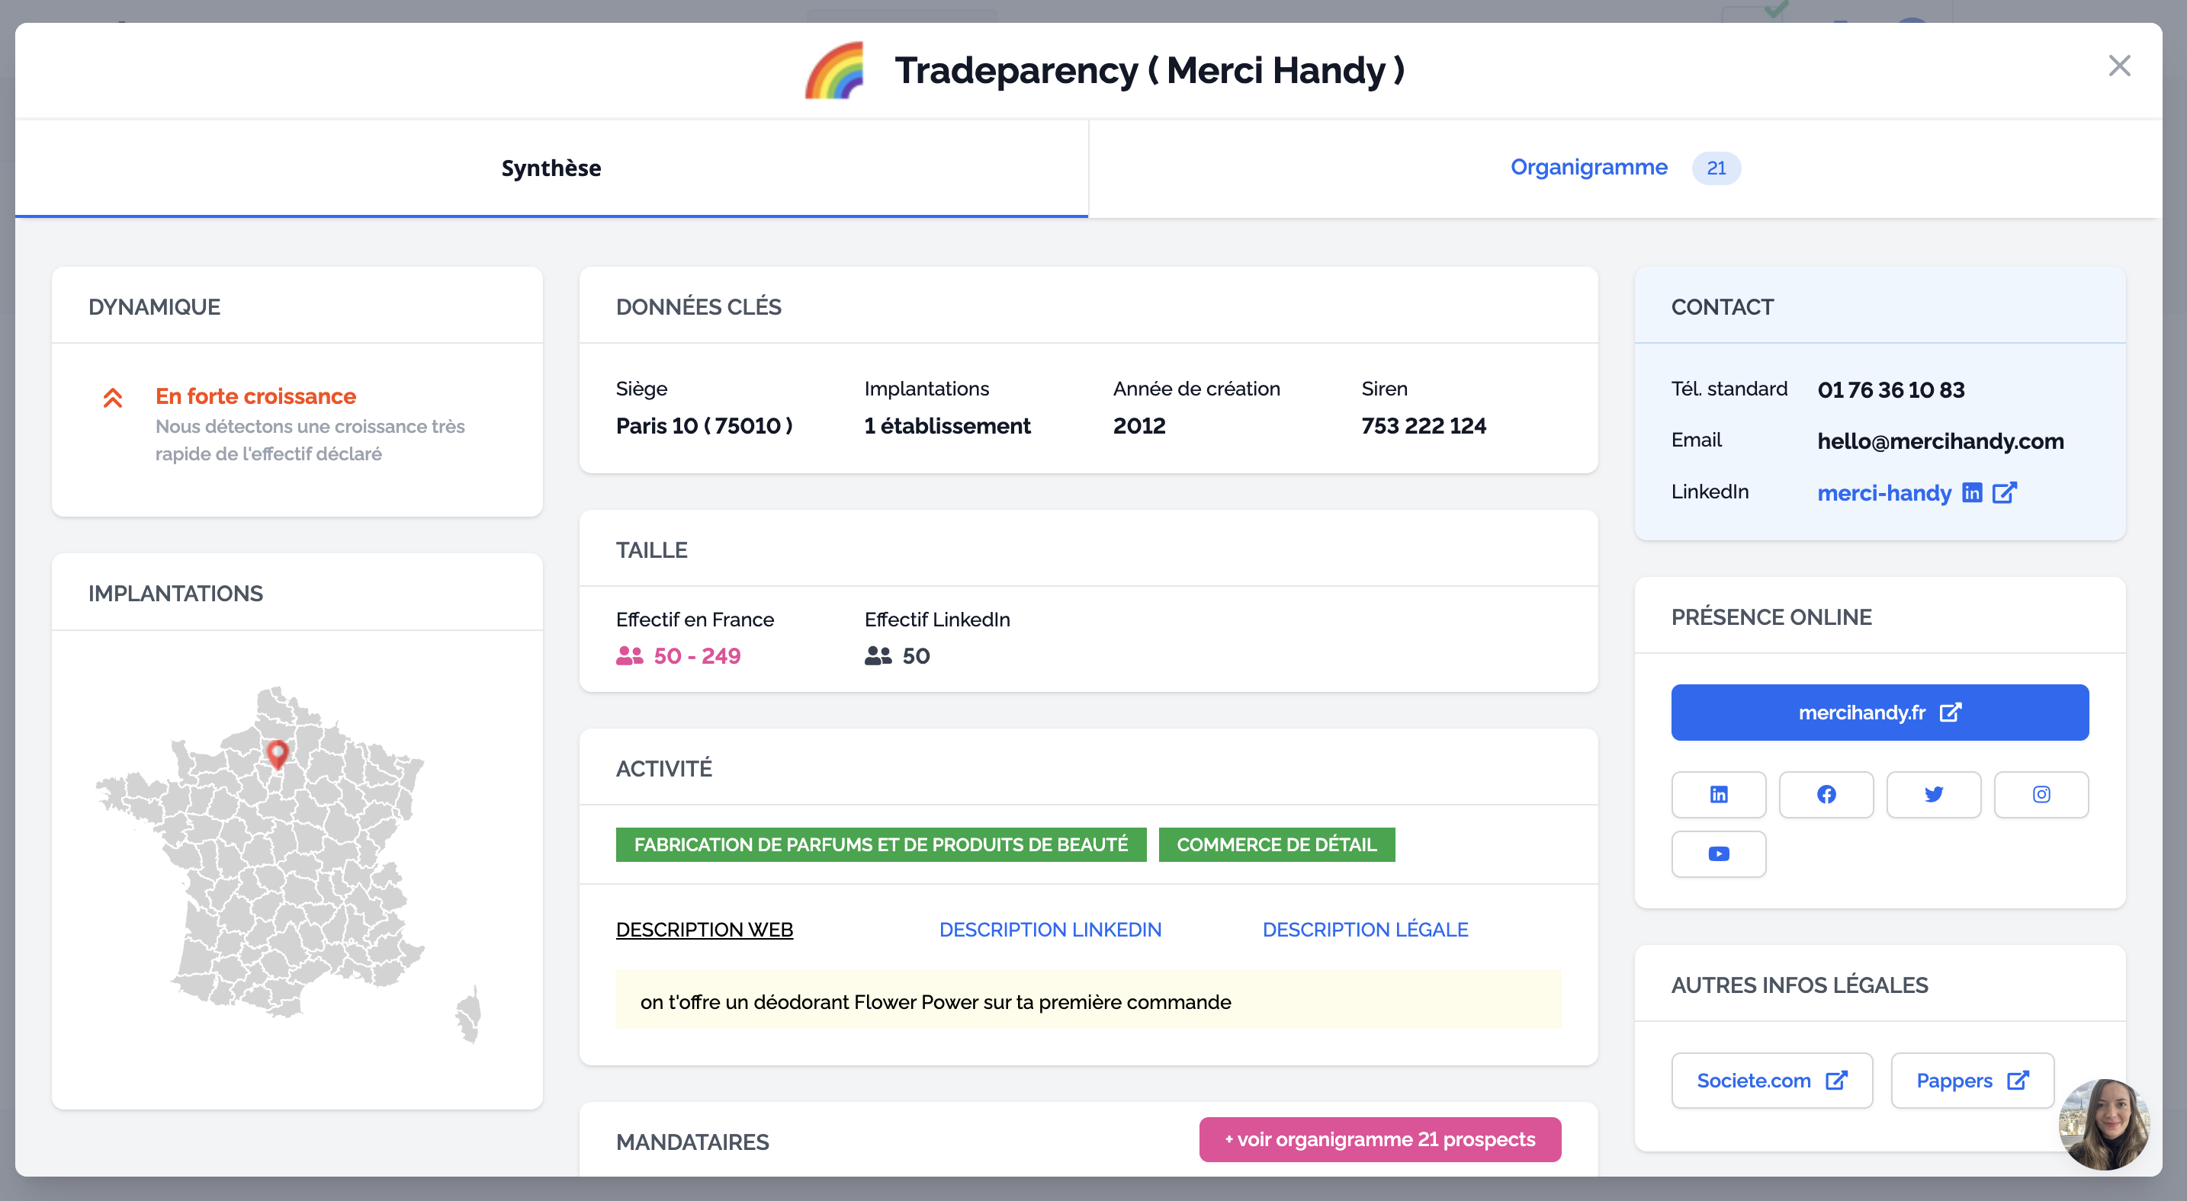This screenshot has height=1201, width=2187.
Task: Close the company details modal
Action: pyautogui.click(x=2119, y=66)
